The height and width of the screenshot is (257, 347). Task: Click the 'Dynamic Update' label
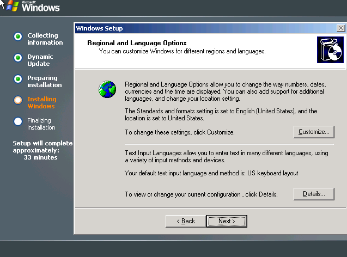pos(40,60)
